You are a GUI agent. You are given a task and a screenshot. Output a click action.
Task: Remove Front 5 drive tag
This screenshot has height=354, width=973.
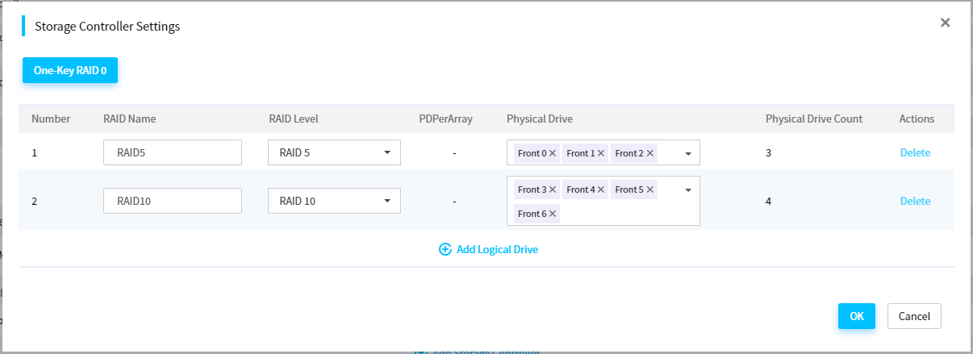[650, 189]
